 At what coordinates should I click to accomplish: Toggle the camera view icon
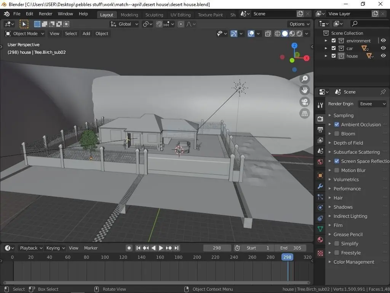click(305, 102)
